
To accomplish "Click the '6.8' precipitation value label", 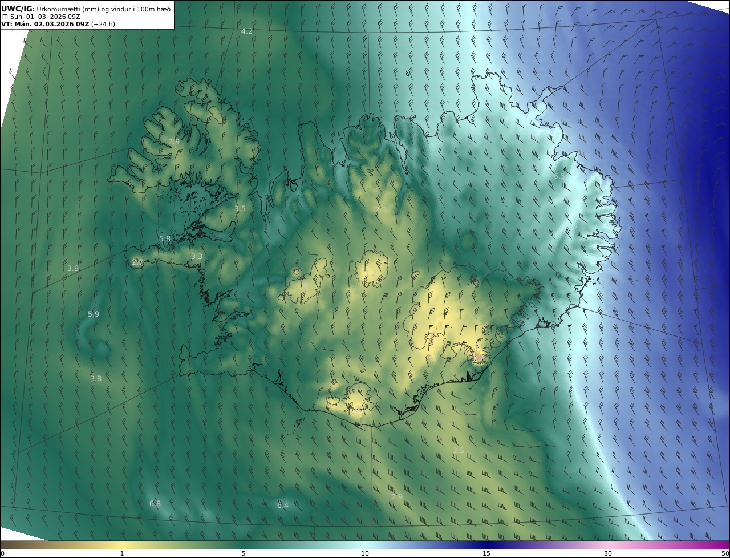I will coord(155,504).
